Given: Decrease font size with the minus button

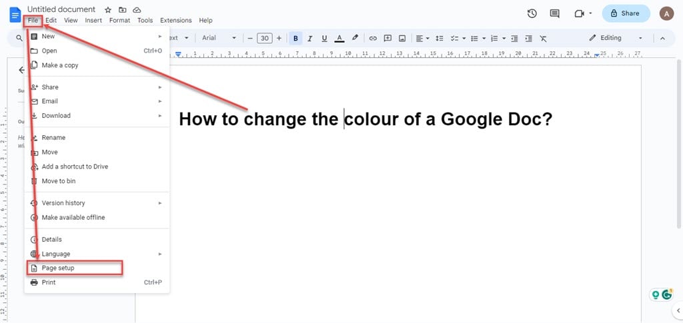Looking at the screenshot, I should point(250,38).
